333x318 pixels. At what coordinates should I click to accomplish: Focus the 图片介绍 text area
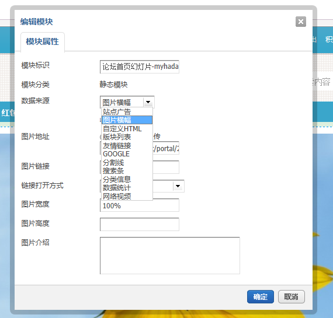point(170,256)
